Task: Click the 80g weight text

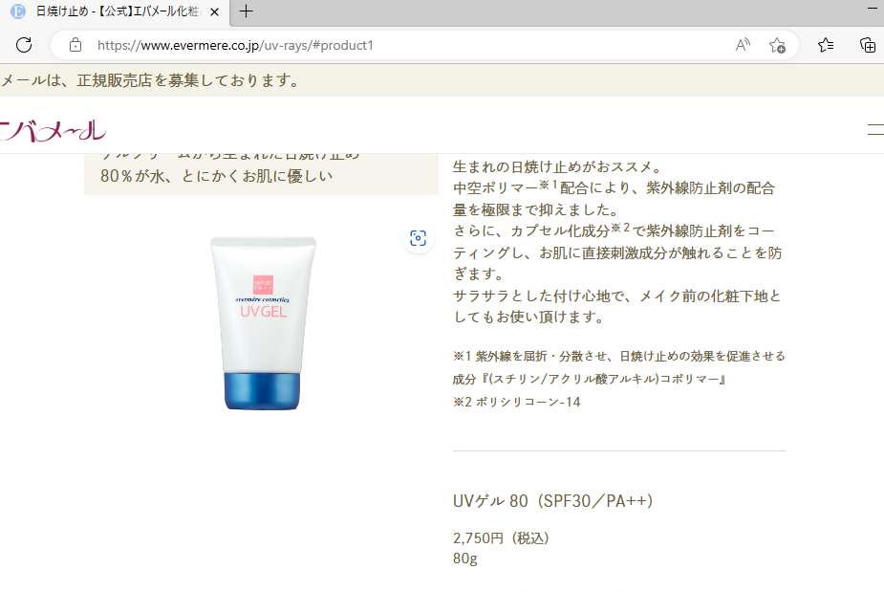Action: click(465, 559)
